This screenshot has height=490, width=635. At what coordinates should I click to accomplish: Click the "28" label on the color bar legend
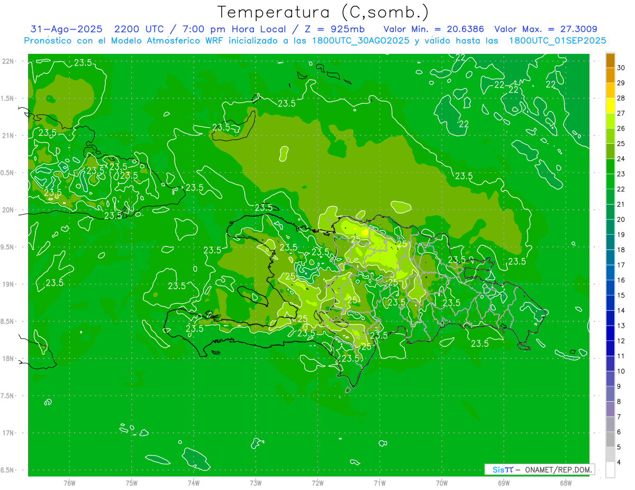(x=621, y=98)
